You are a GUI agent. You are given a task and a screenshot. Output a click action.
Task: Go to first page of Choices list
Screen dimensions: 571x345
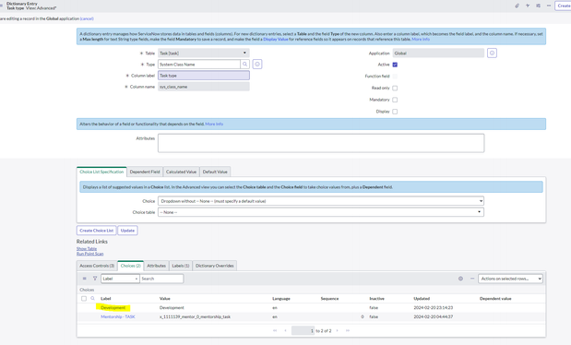275,330
